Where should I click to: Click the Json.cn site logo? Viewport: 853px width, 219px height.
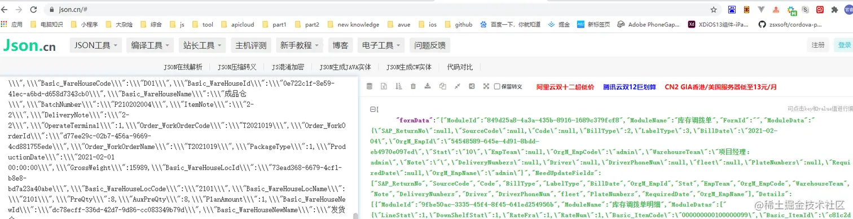[29, 46]
